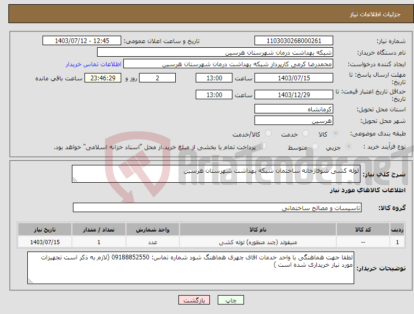This screenshot has height=314, width=414.
Task: Click the unit cell عدد
Action: click(153, 242)
